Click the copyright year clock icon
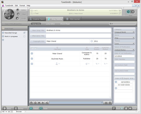The width and height of the screenshot is (141, 114). tap(92, 41)
